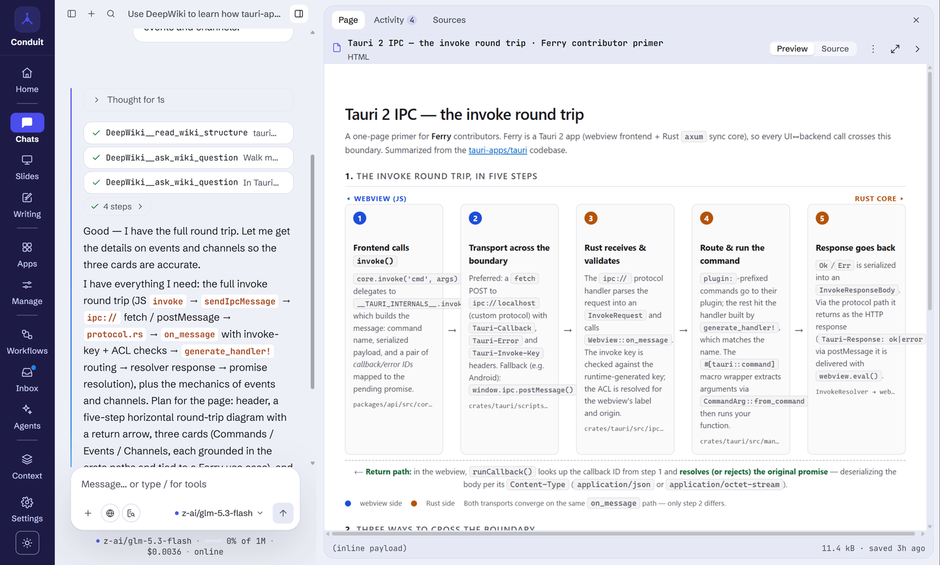Switch to the Page tab
This screenshot has width=940, height=565.
(x=348, y=20)
